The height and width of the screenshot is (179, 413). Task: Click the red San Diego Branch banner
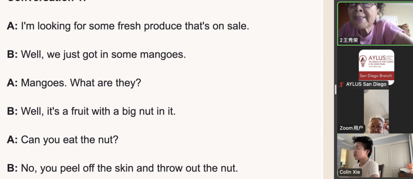(376, 76)
